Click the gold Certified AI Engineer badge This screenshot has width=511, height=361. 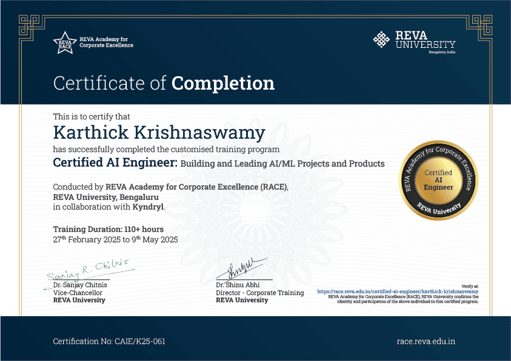438,180
